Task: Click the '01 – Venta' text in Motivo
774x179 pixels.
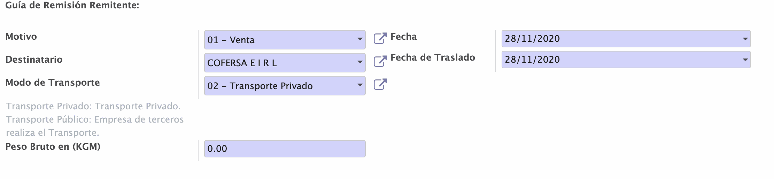Action: click(x=231, y=40)
